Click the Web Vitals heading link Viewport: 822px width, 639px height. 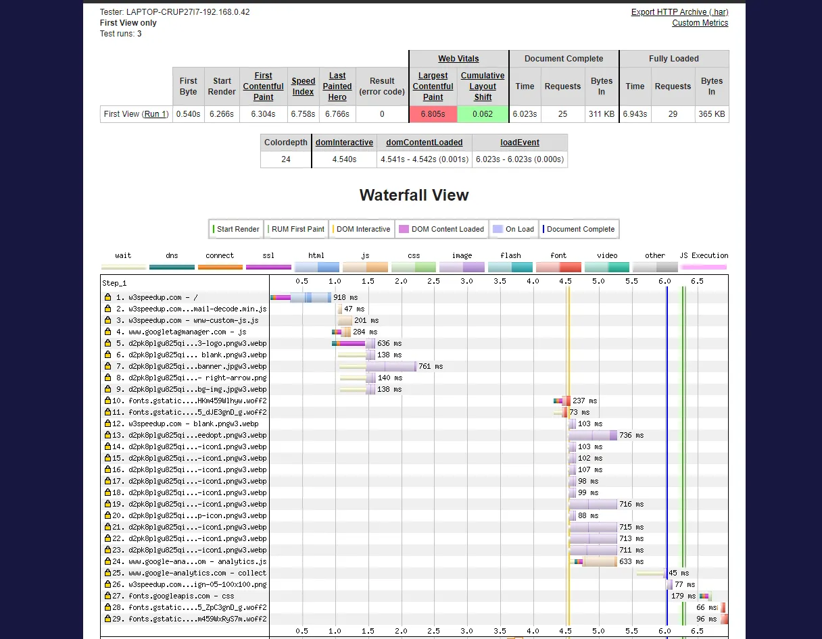(x=458, y=59)
